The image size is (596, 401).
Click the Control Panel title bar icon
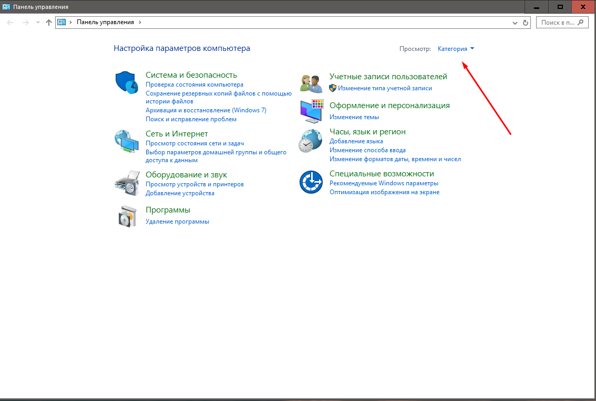point(6,7)
